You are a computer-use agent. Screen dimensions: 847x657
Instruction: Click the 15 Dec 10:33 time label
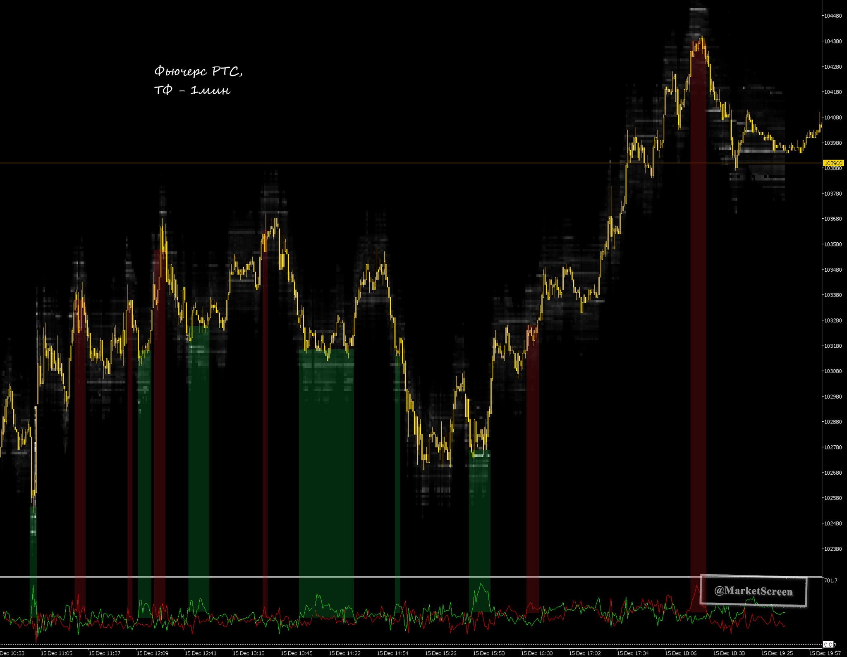[x=12, y=653]
